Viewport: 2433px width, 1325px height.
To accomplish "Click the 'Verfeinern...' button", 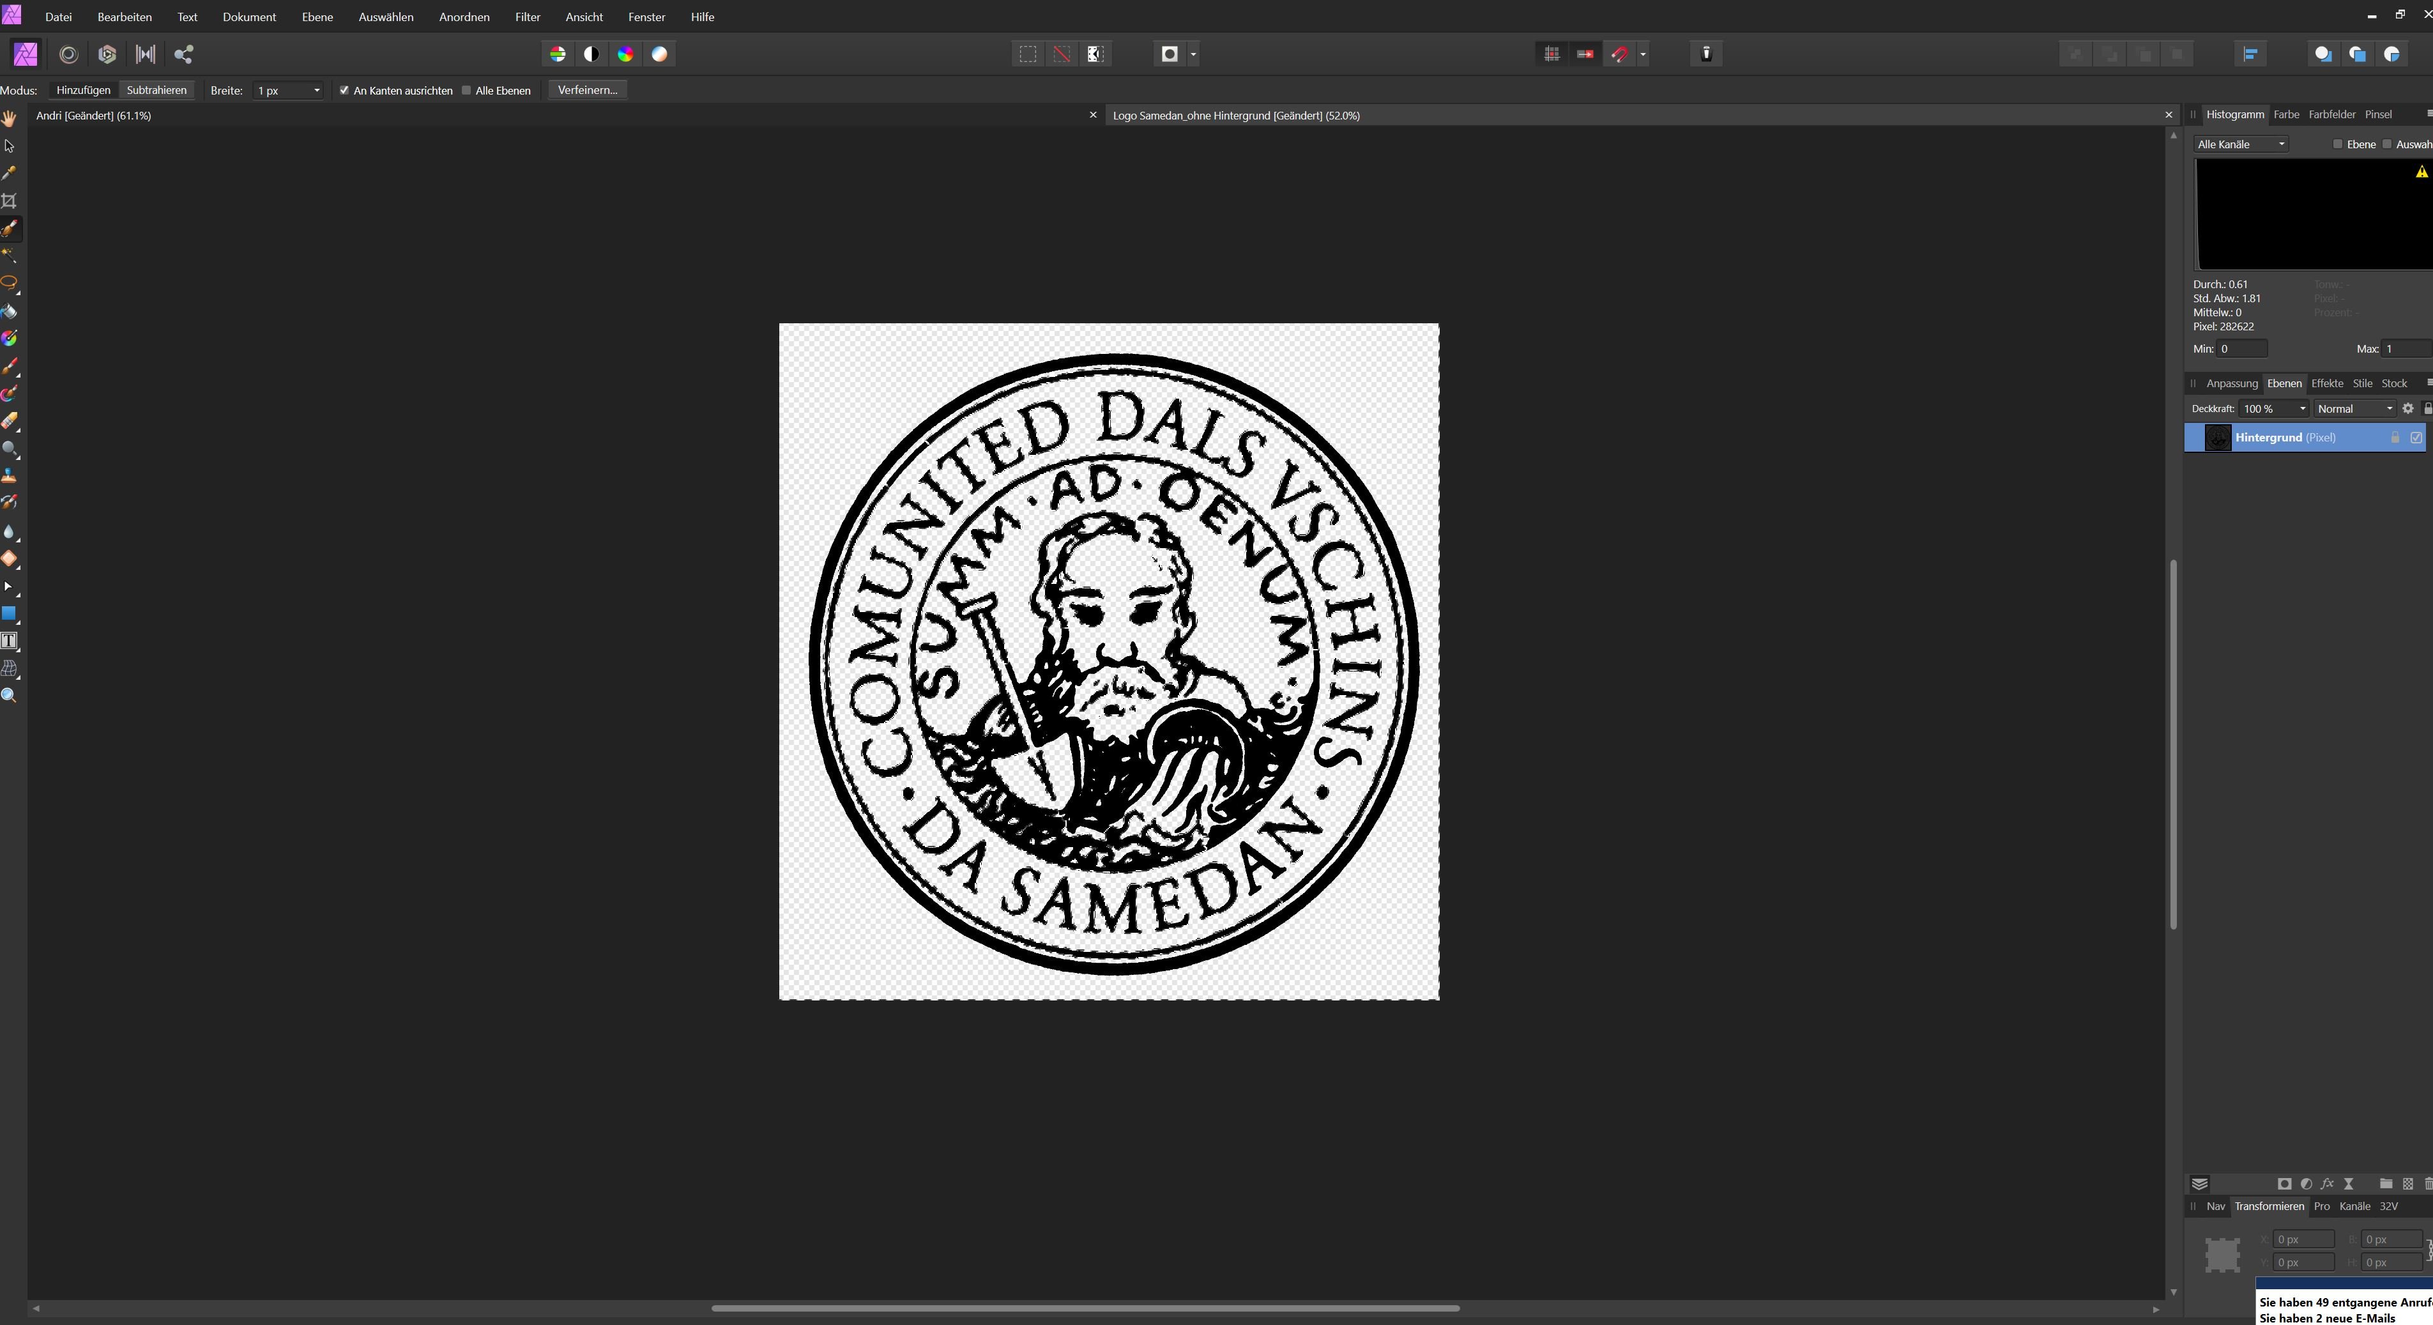I will 588,89.
